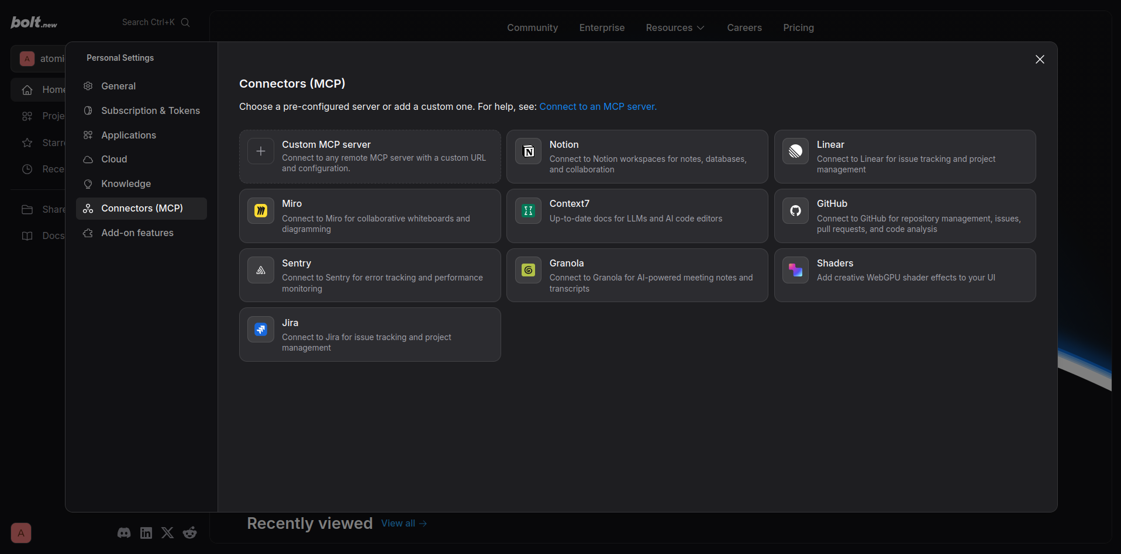This screenshot has height=554, width=1121.
Task: Click the Search Ctrl+K field
Action: (x=156, y=22)
